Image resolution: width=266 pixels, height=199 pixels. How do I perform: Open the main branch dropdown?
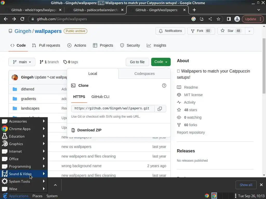[x=22, y=62]
